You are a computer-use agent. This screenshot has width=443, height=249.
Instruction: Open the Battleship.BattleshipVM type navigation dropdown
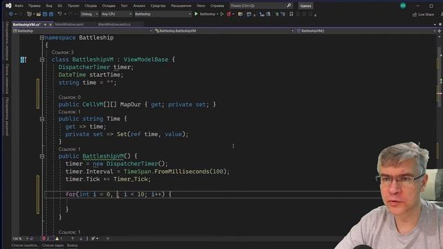click(x=224, y=30)
